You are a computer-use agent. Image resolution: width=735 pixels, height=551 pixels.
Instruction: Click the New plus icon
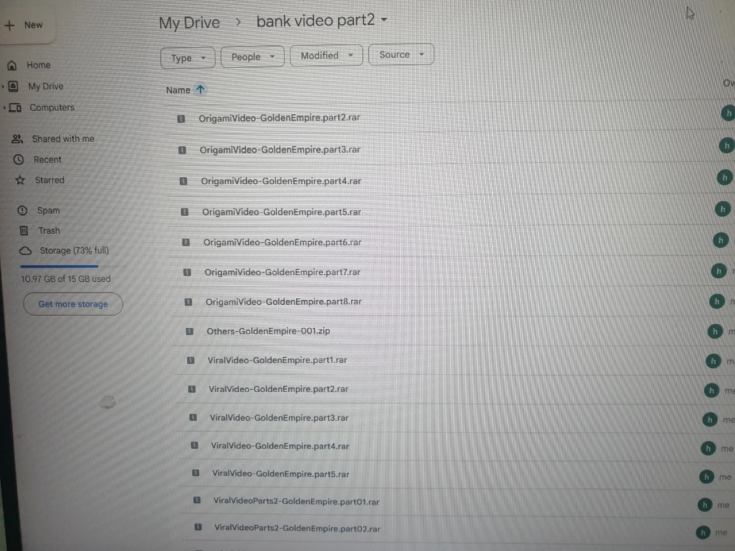(x=9, y=25)
